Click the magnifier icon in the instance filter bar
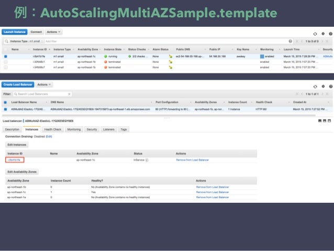Screen dimensions: 334x251 6,41
